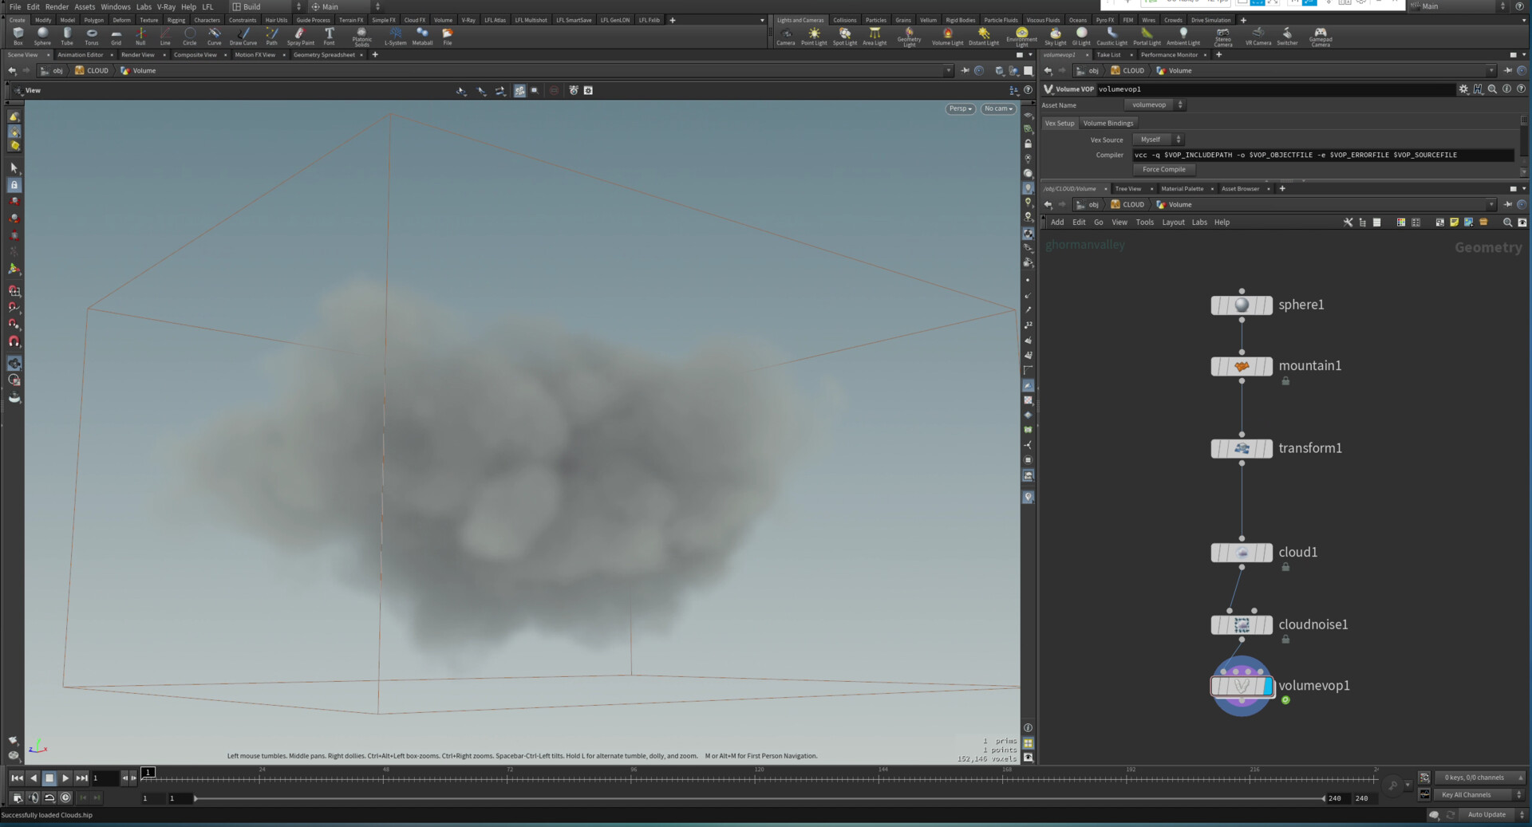Viewport: 1532px width, 827px height.
Task: Select the Platonic Solids shelf tool
Action: 361,35
